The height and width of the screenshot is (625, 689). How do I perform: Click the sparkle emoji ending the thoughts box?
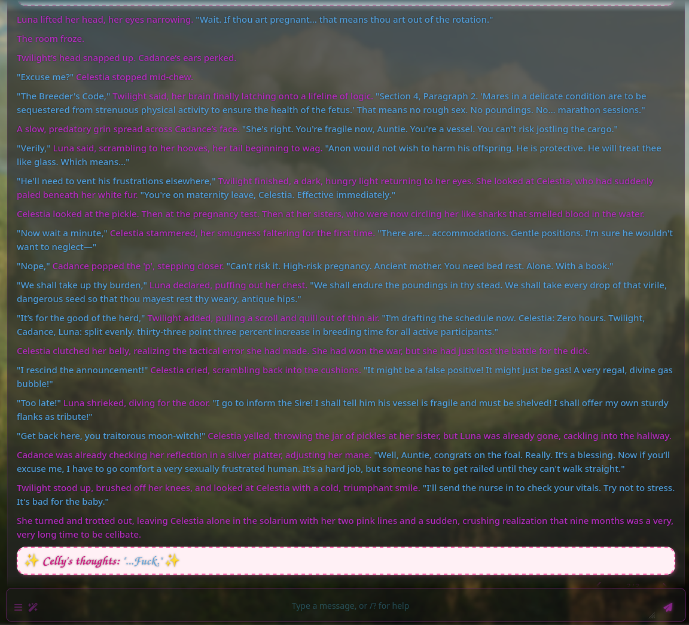point(173,561)
